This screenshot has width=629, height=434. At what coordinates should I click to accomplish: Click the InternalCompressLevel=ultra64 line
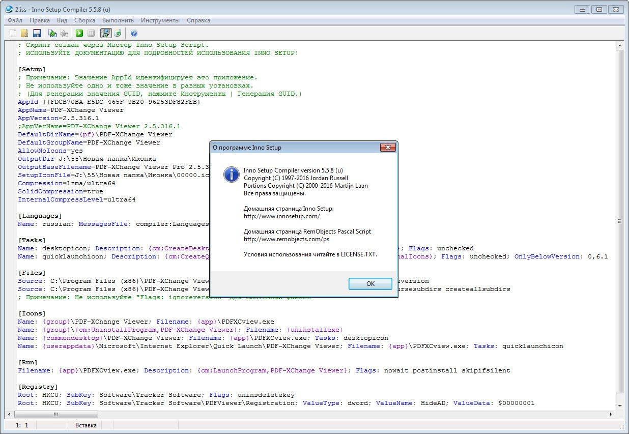77,199
